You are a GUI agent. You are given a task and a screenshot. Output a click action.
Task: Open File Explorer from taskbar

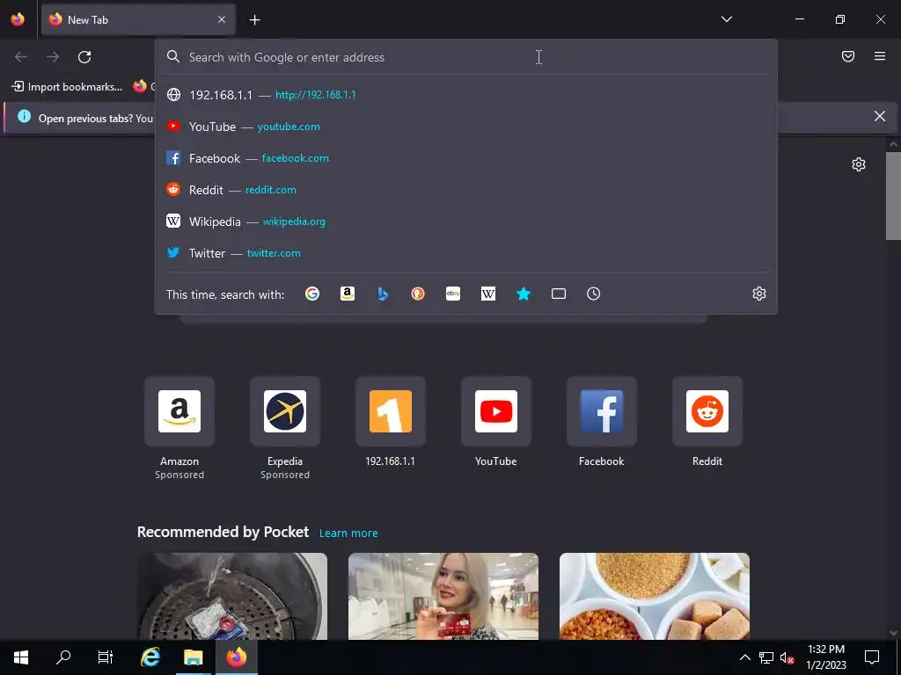193,657
